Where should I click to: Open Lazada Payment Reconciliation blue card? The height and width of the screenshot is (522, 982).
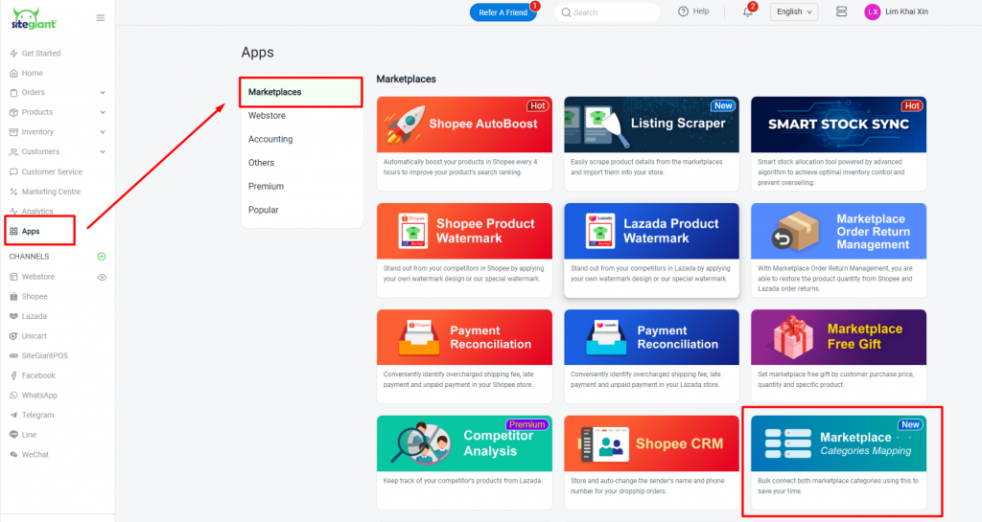651,356
